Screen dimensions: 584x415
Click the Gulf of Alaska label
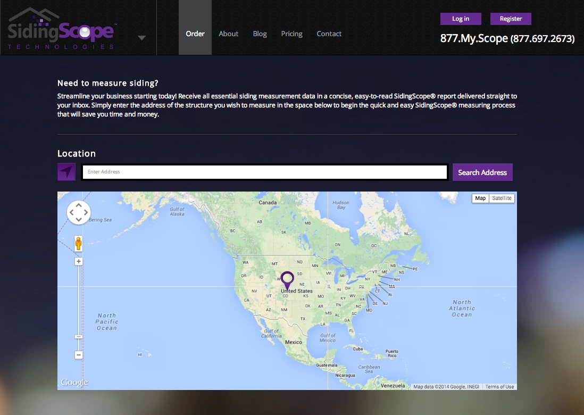(x=177, y=212)
